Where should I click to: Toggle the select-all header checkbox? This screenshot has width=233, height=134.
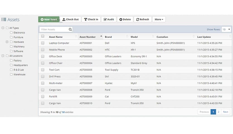click(43, 36)
